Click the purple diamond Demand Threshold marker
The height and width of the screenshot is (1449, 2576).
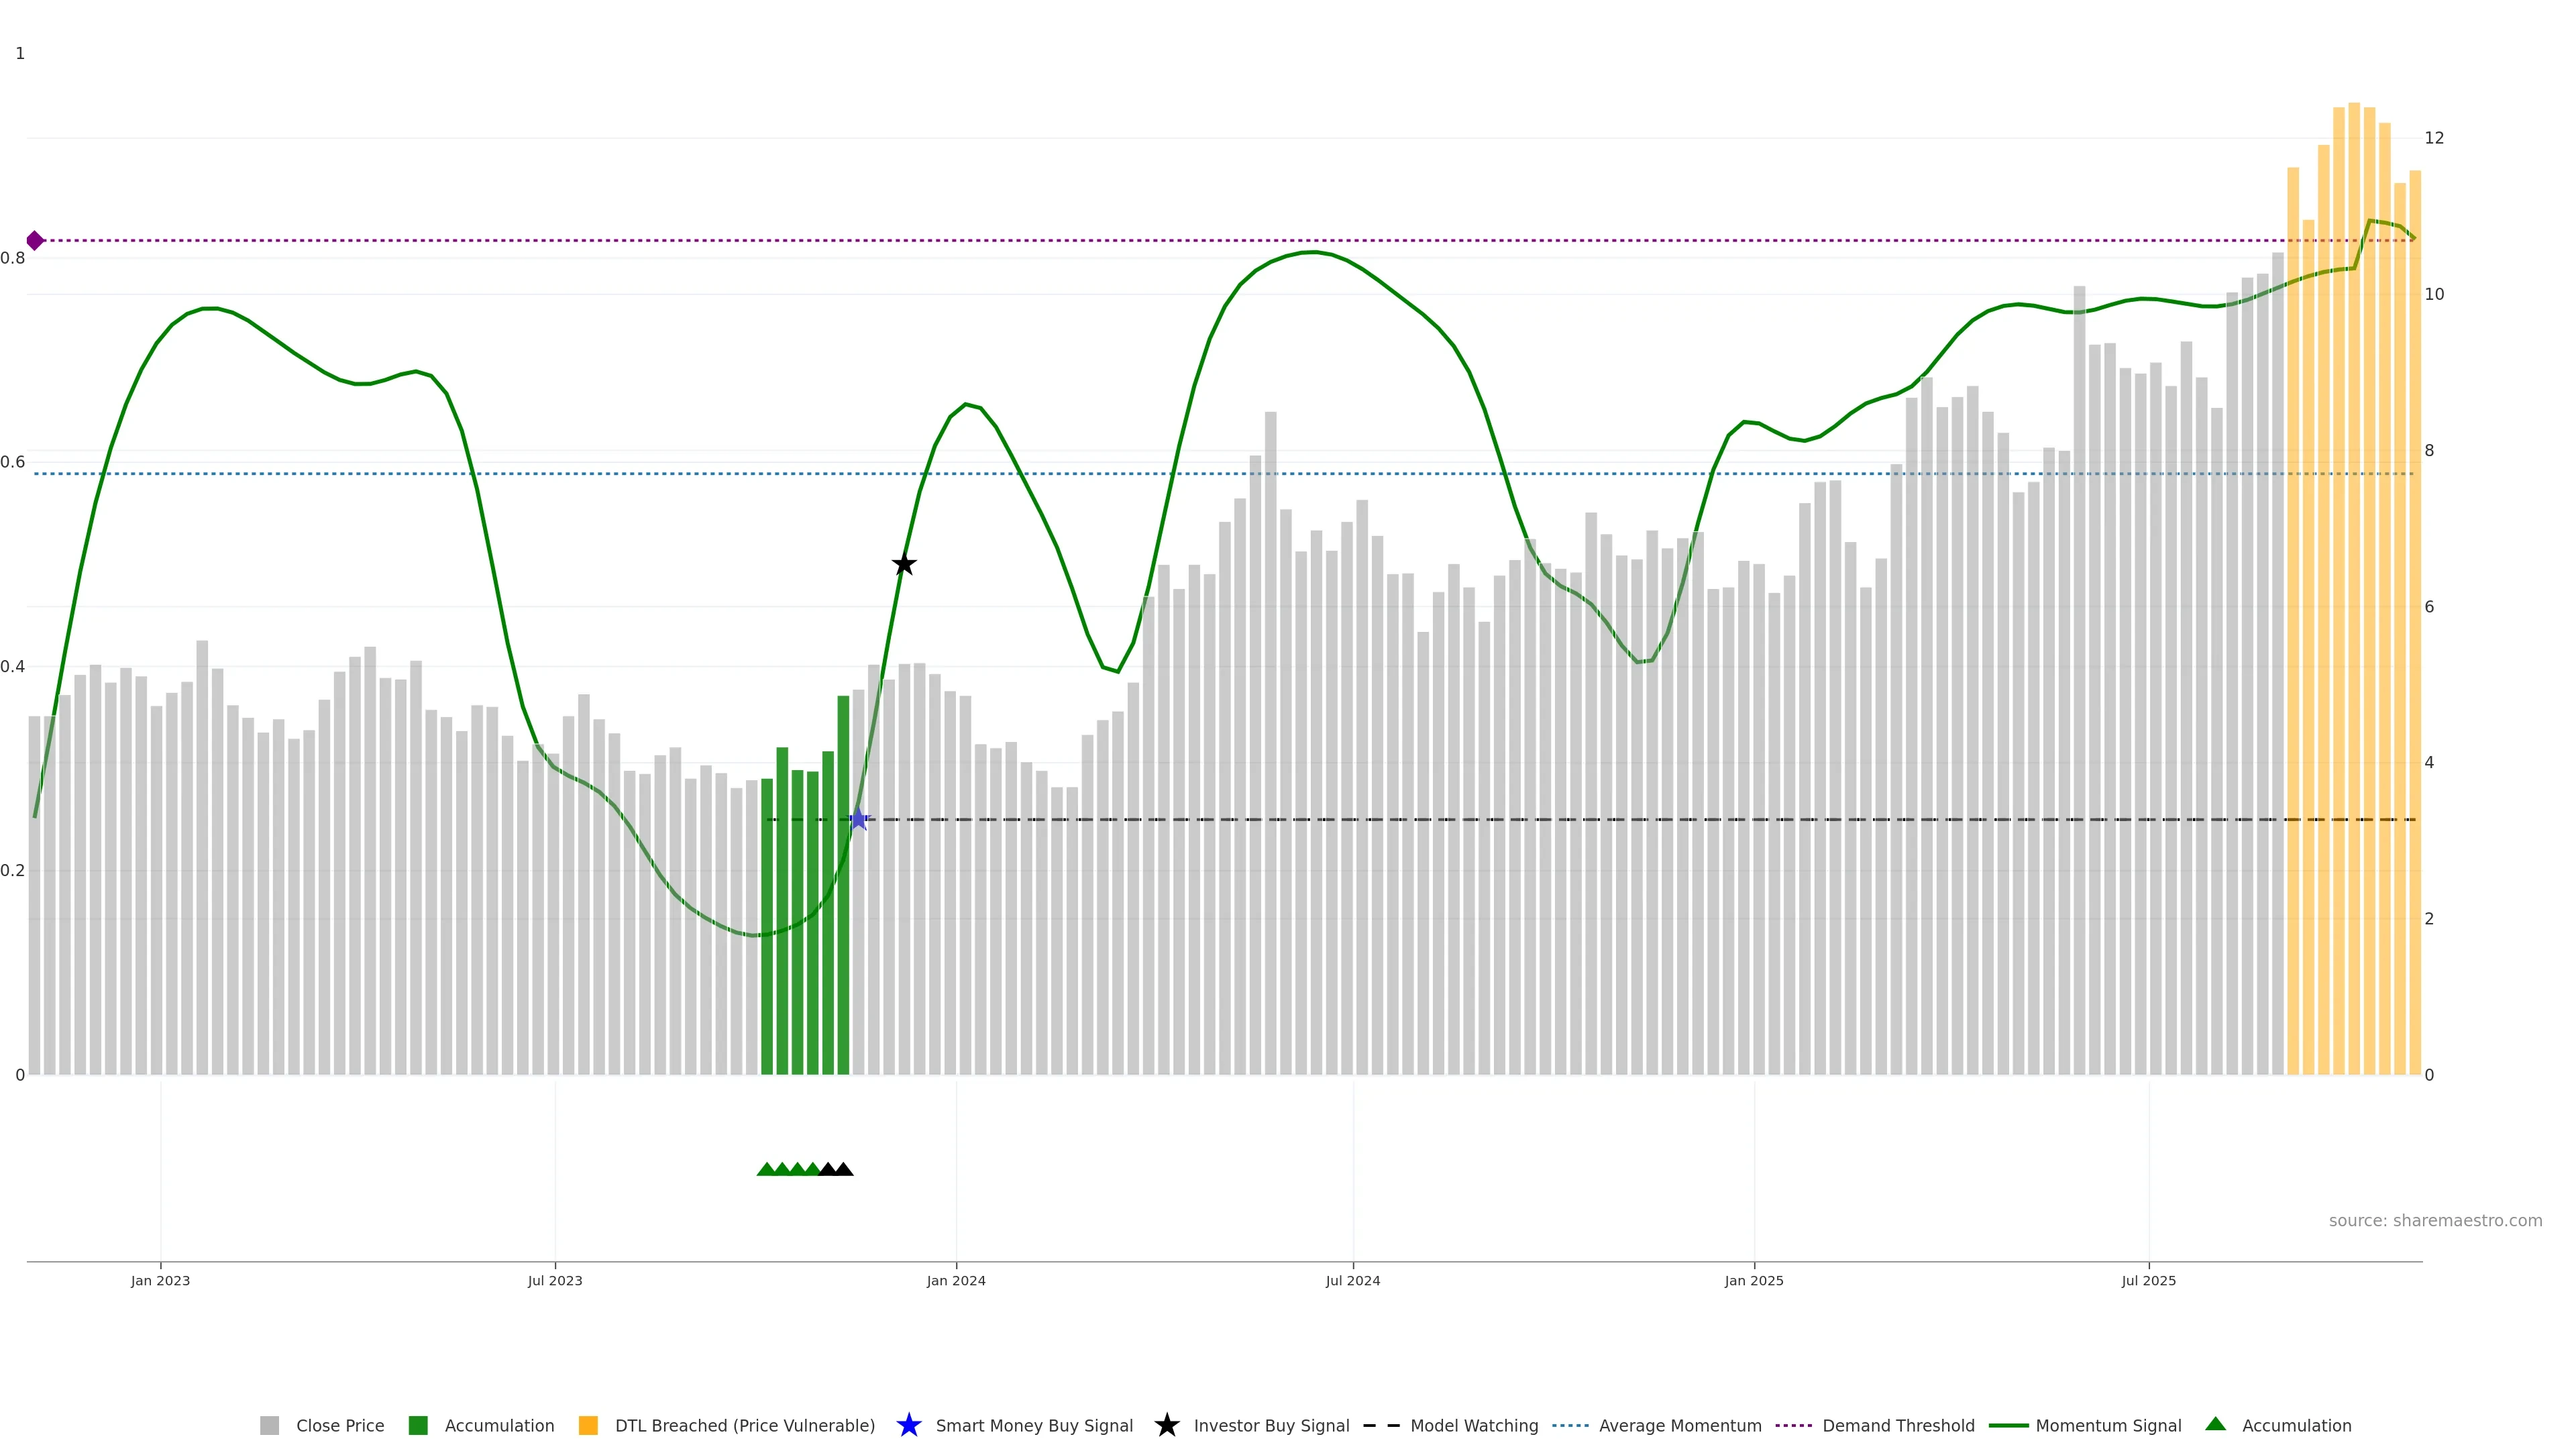(35, 240)
